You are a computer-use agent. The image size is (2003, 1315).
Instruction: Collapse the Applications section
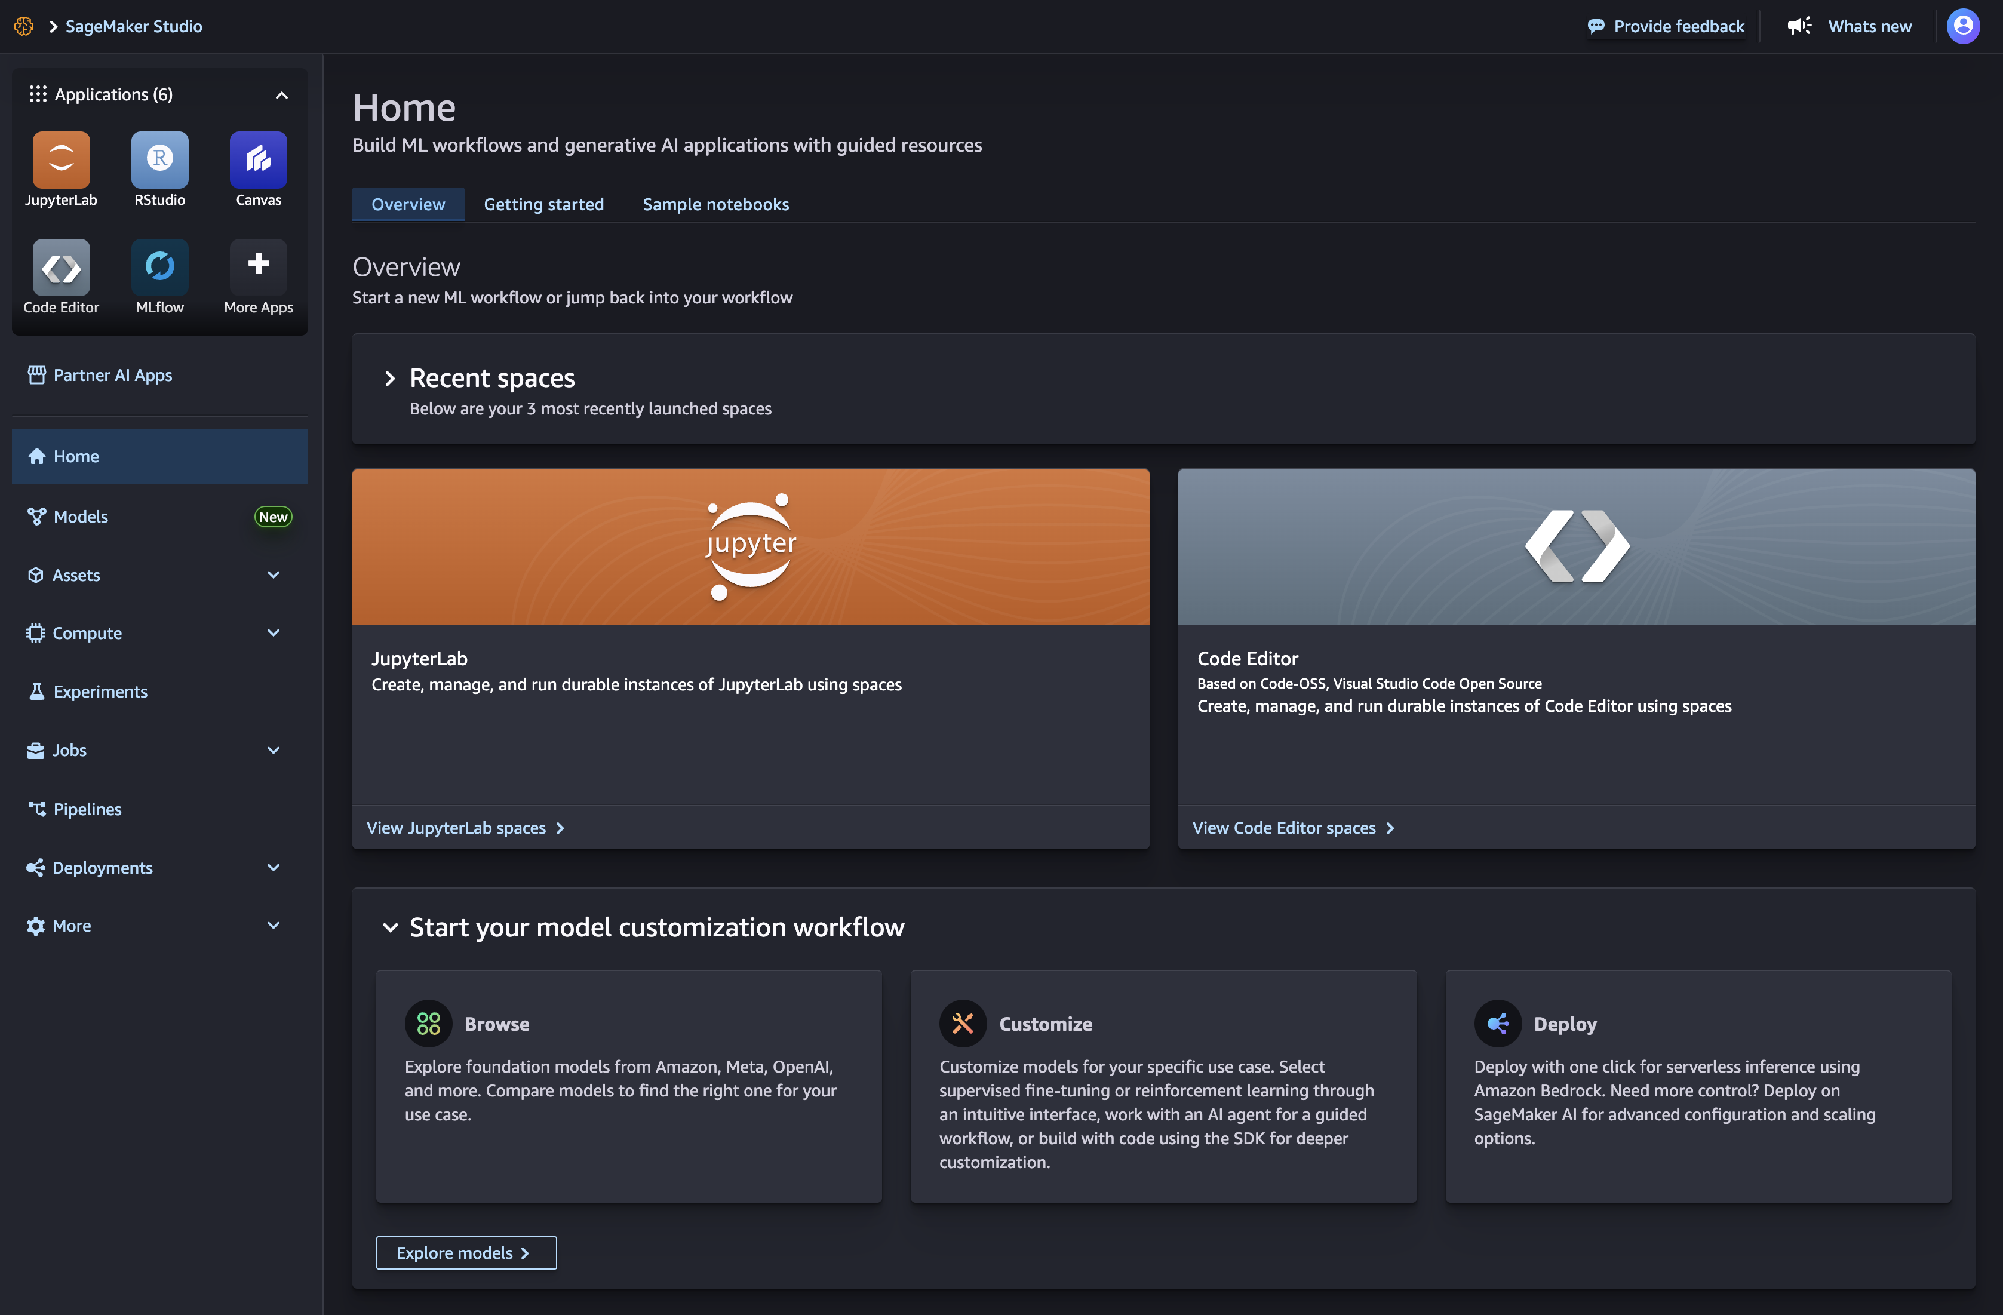[x=281, y=94]
